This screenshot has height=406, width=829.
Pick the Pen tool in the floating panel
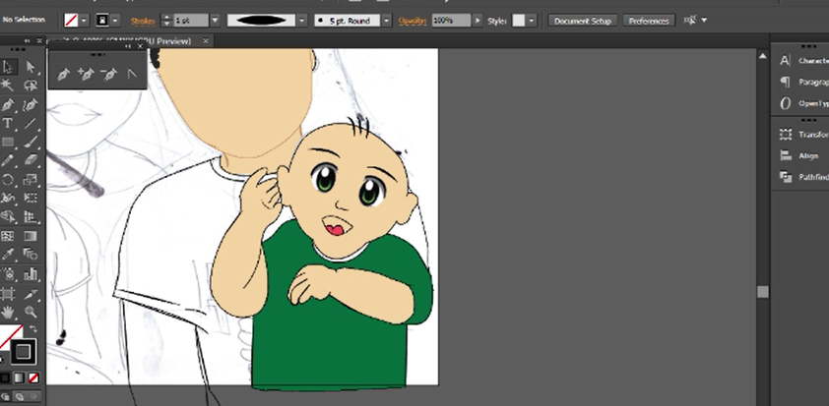pyautogui.click(x=63, y=75)
